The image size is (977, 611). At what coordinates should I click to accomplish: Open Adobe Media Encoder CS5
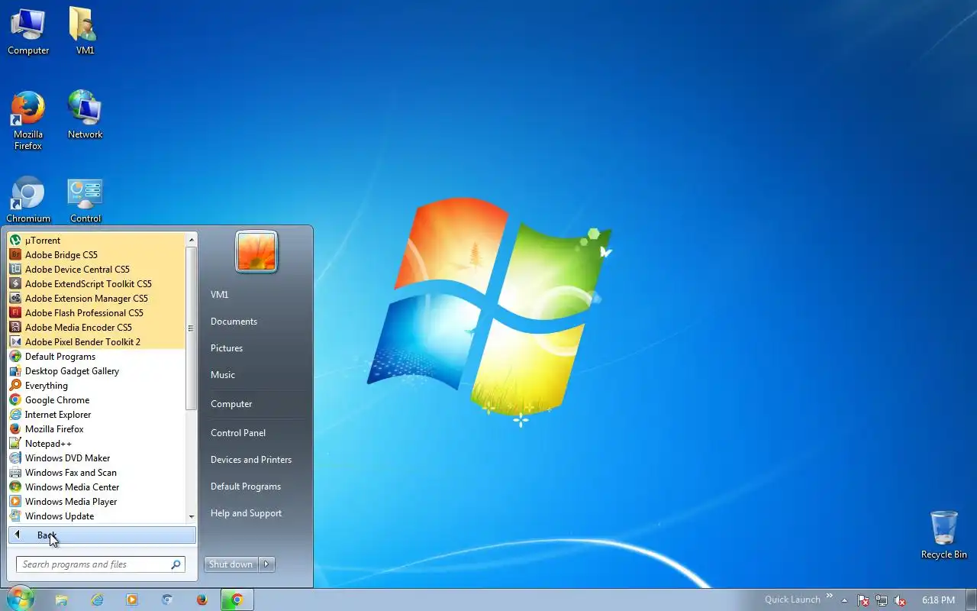[x=96, y=327]
